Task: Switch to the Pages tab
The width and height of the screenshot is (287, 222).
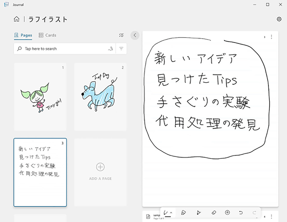Action: coord(23,35)
